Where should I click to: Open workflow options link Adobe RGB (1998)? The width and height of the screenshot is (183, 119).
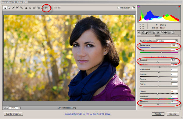(88, 114)
